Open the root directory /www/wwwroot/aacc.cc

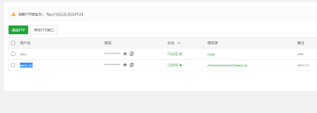click(228, 65)
